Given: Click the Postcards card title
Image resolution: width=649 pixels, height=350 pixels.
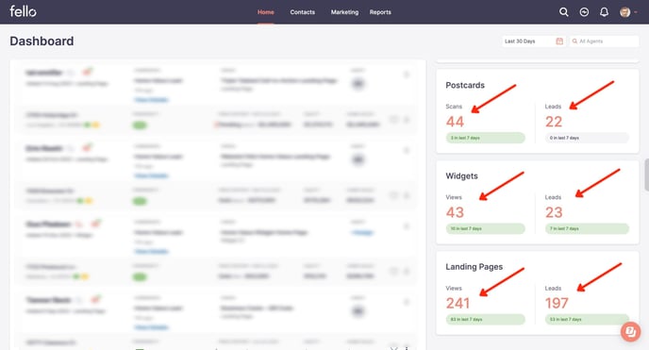Looking at the screenshot, I should 465,85.
